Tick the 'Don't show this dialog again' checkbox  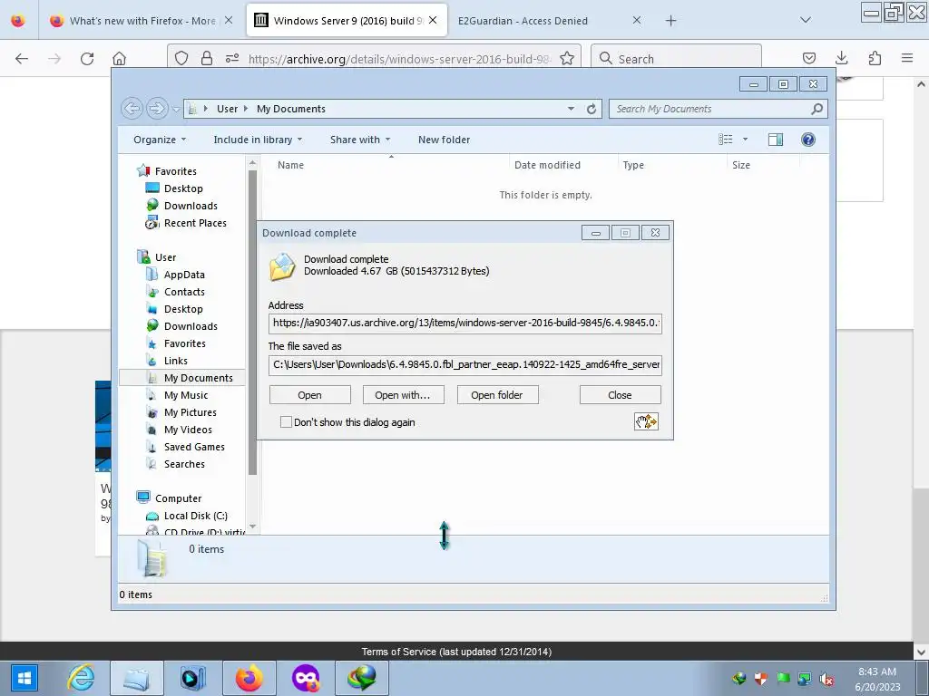286,422
